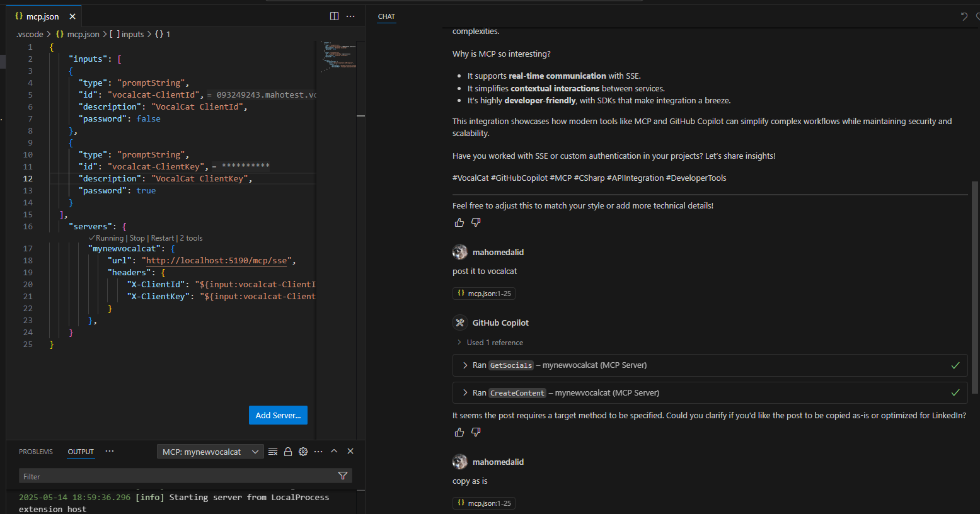980x514 pixels.
Task: Click the checkmark on the GetSocials tool row
Action: 955,365
